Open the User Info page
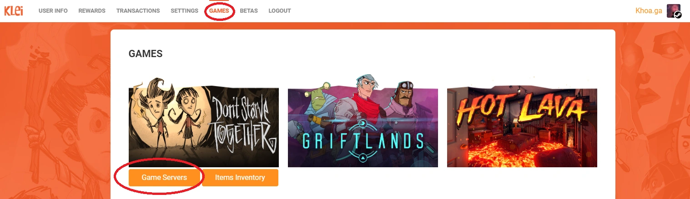690x199 pixels. (53, 11)
